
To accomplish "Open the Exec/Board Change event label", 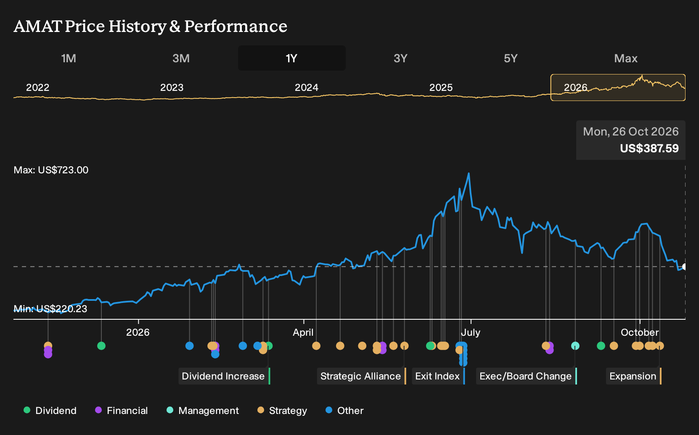I will pos(526,376).
